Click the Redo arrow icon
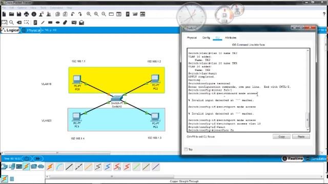The height and width of the screenshot is (184, 328). click(x=80, y=14)
